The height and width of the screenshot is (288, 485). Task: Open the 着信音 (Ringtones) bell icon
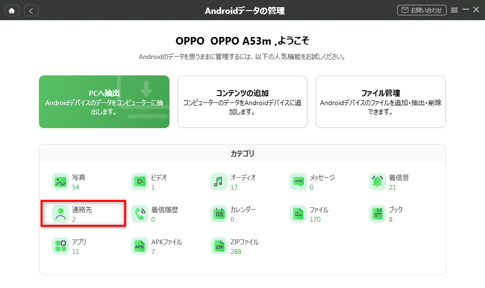tap(377, 182)
